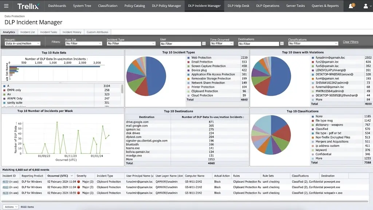This screenshot has width=373, height=210.
Task: Go to Server Tasks
Action: [x=295, y=6]
